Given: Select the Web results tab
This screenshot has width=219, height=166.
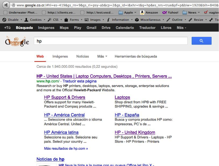Looking at the screenshot, I should click(x=40, y=56).
